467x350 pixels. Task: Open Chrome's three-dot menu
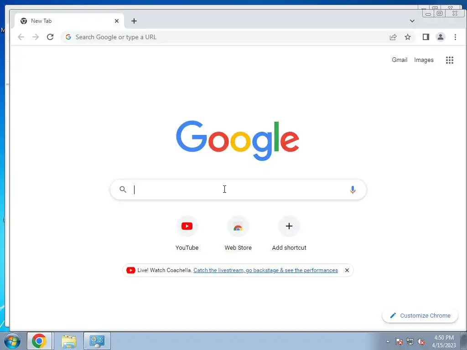[455, 37]
